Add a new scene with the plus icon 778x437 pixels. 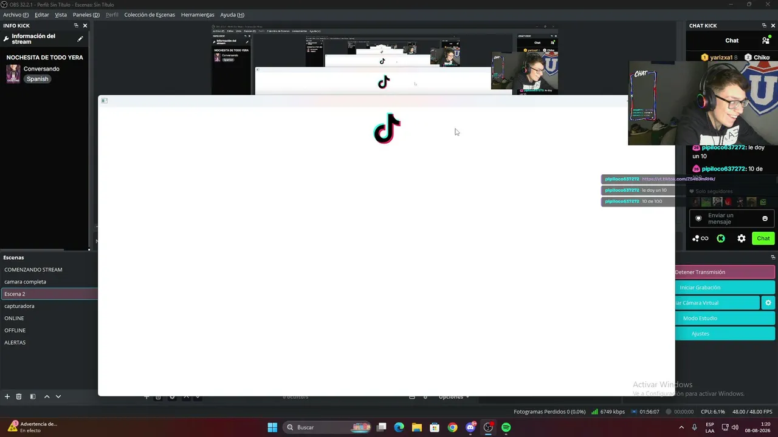[x=7, y=396]
